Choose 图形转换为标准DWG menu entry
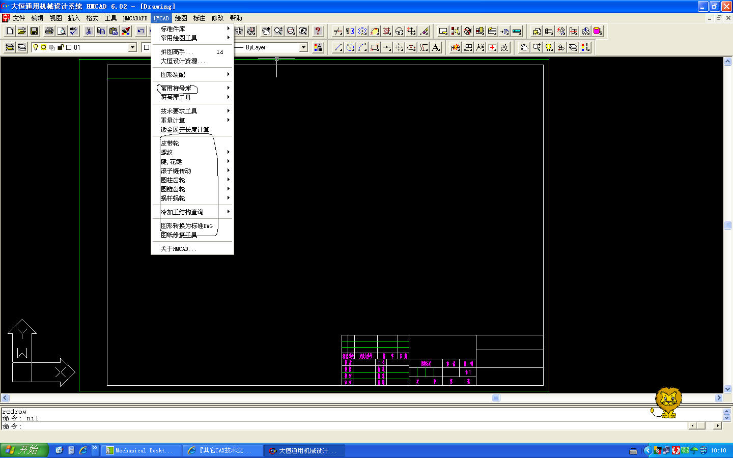This screenshot has height=458, width=733. tap(192, 225)
